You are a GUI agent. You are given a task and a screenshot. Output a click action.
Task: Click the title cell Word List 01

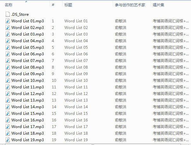[76, 21]
